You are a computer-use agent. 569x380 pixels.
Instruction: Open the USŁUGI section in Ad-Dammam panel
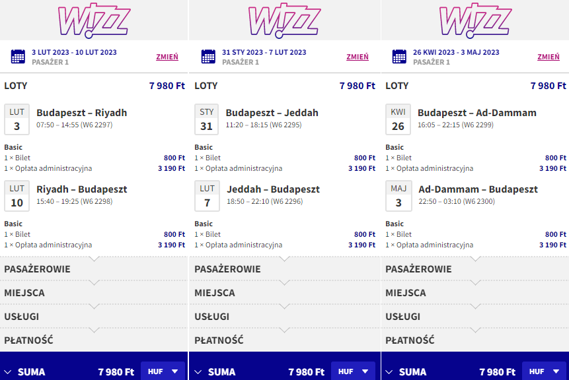[x=475, y=317]
